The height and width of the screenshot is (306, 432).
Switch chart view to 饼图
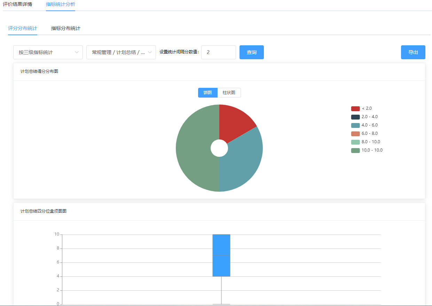click(x=208, y=93)
